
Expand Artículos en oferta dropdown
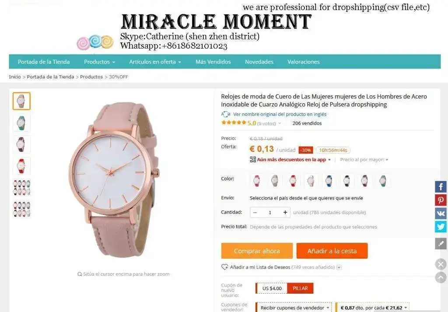click(155, 62)
